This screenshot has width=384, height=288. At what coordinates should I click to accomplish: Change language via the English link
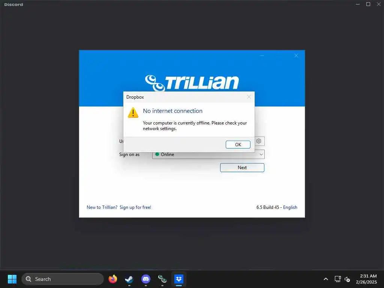coord(290,207)
